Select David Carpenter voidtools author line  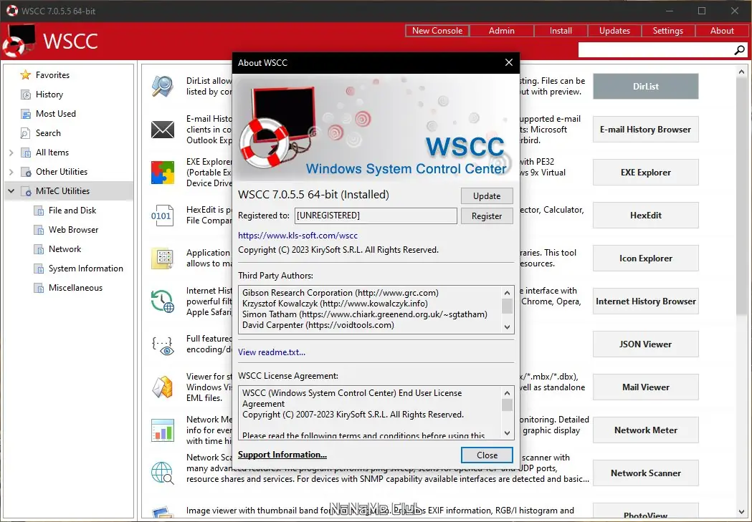(x=318, y=325)
